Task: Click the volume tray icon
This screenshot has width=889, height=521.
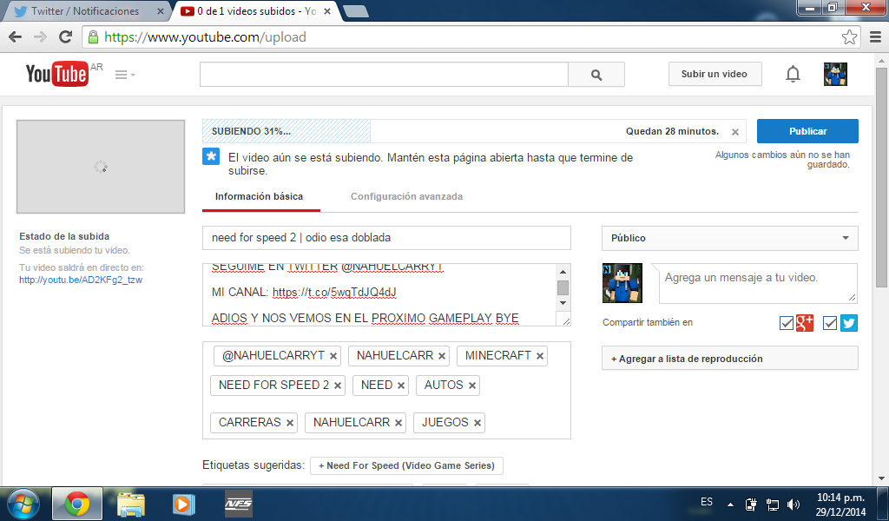Action: (x=794, y=504)
